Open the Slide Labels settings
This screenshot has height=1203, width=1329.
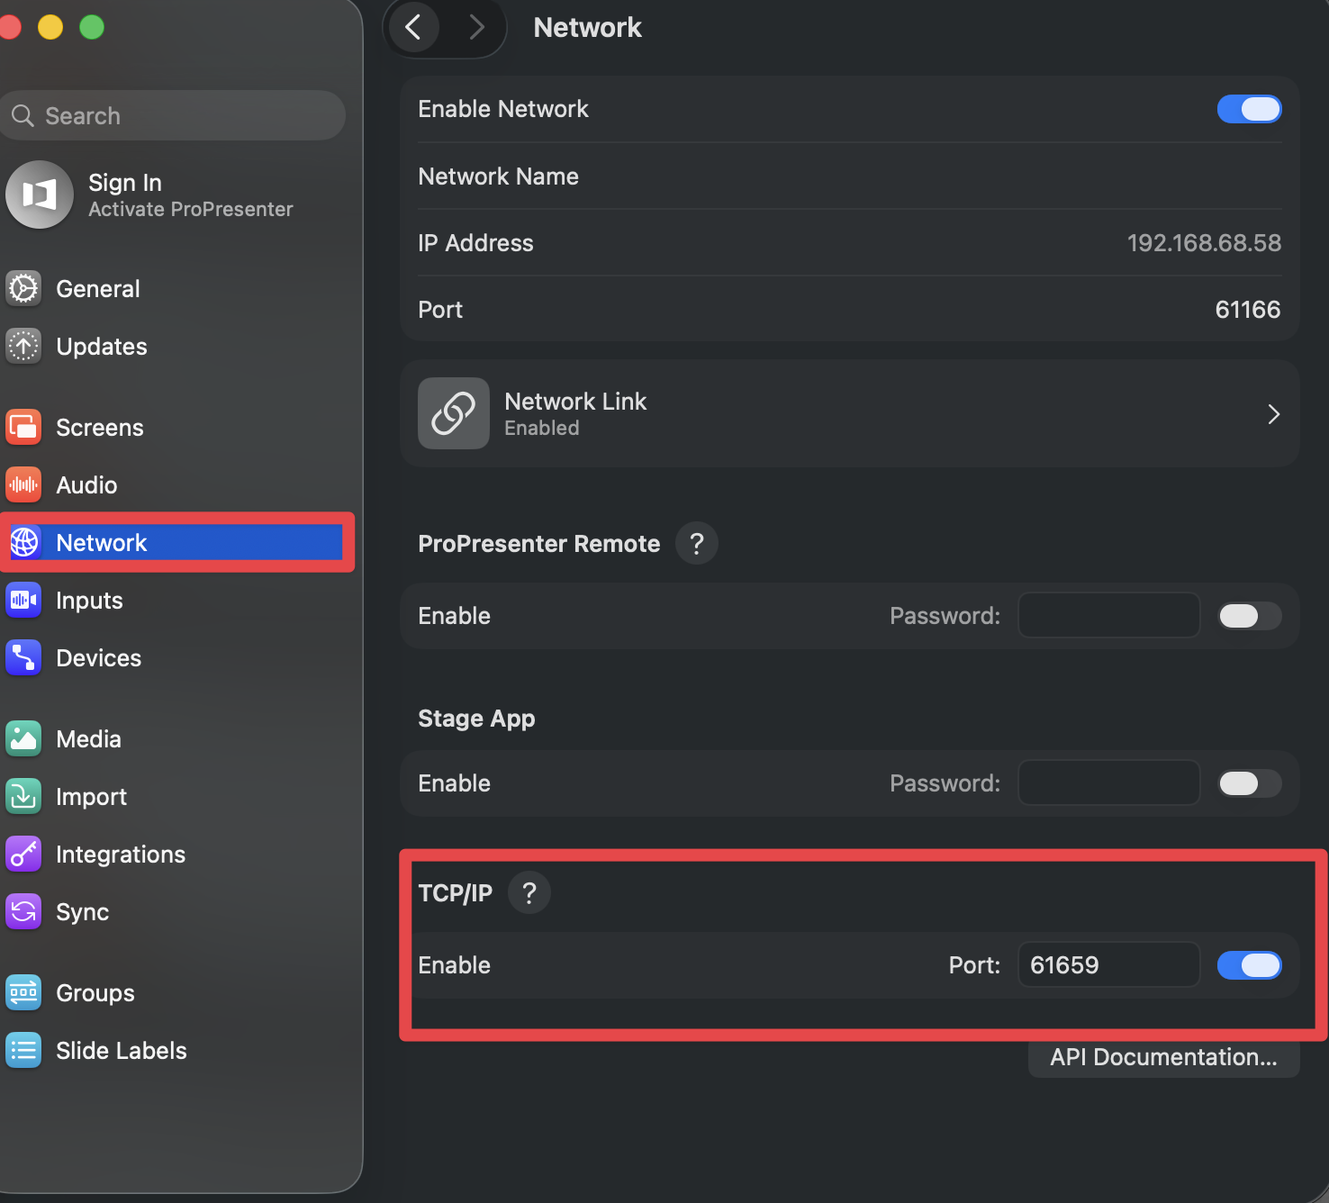[x=121, y=1050]
